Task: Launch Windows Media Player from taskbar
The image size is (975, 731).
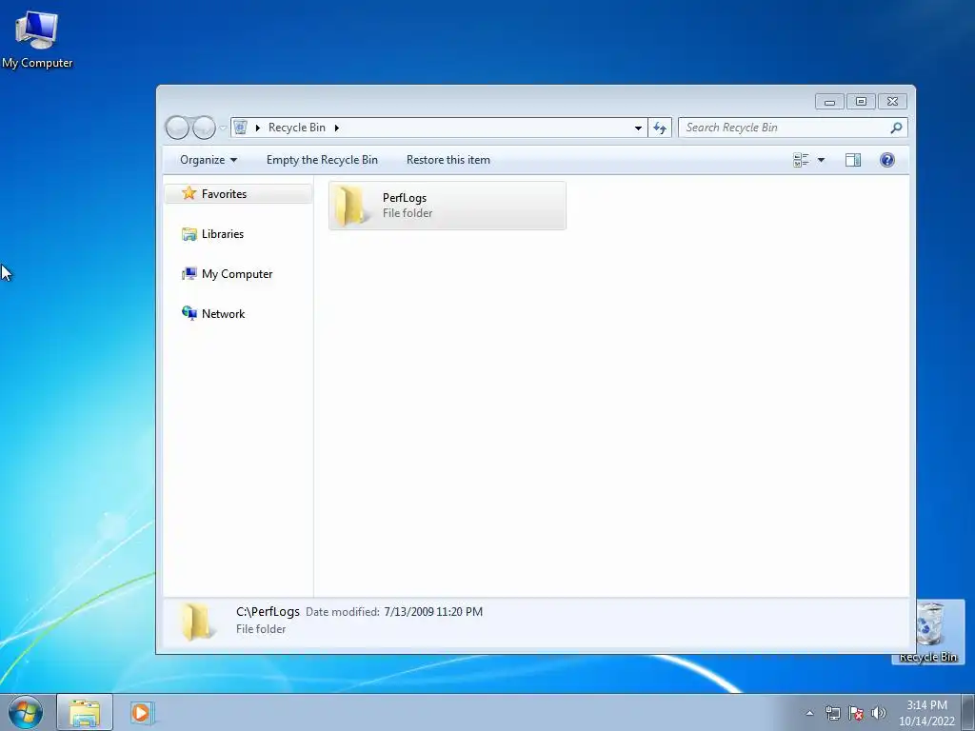Action: [x=142, y=712]
